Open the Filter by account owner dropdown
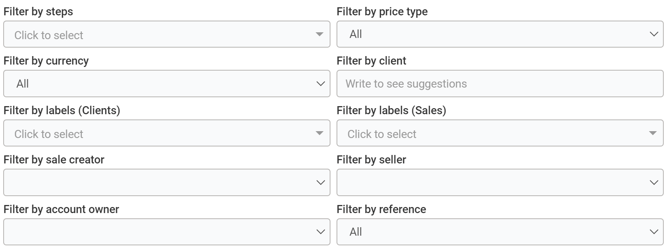This screenshot has width=667, height=251. click(x=161, y=232)
